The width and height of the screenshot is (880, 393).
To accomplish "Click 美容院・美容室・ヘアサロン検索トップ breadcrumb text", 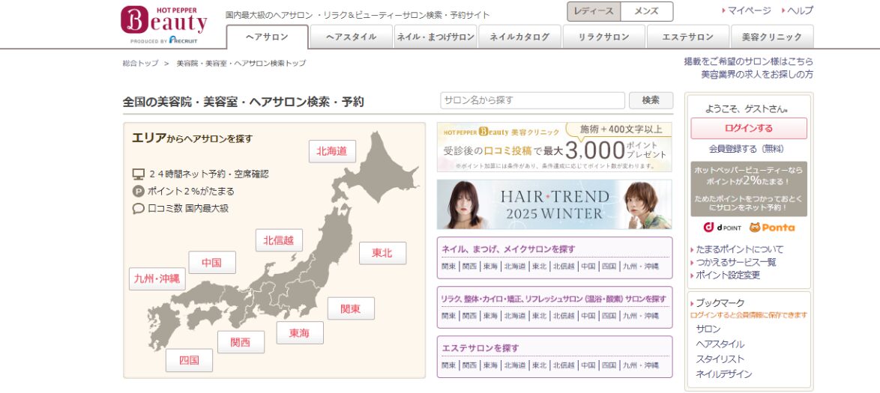I will [241, 64].
